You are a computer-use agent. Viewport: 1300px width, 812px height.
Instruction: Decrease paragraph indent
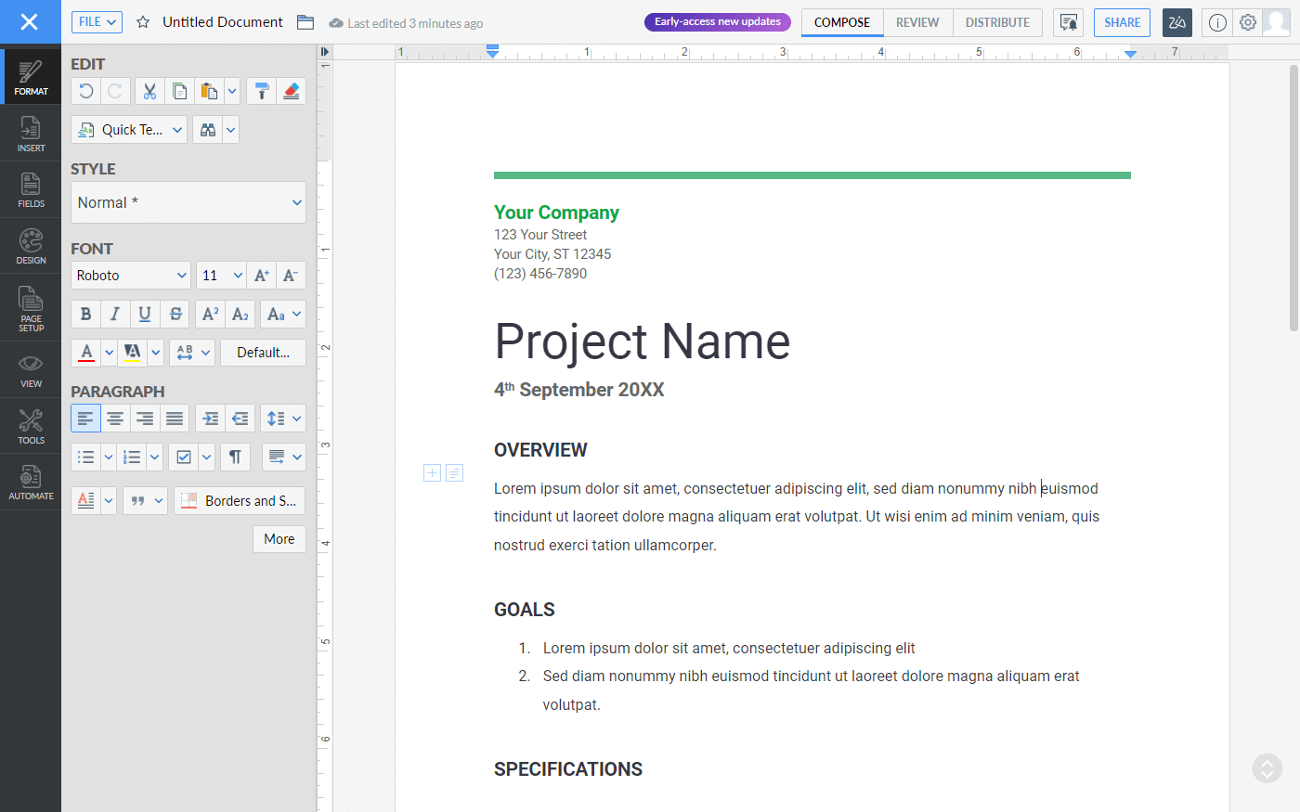[x=240, y=419]
